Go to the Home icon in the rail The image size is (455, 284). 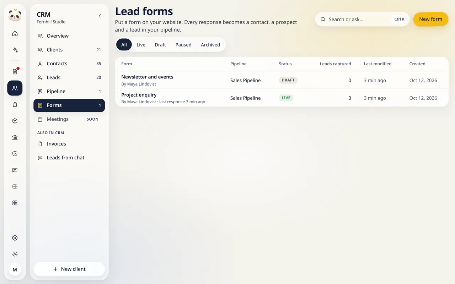15,34
